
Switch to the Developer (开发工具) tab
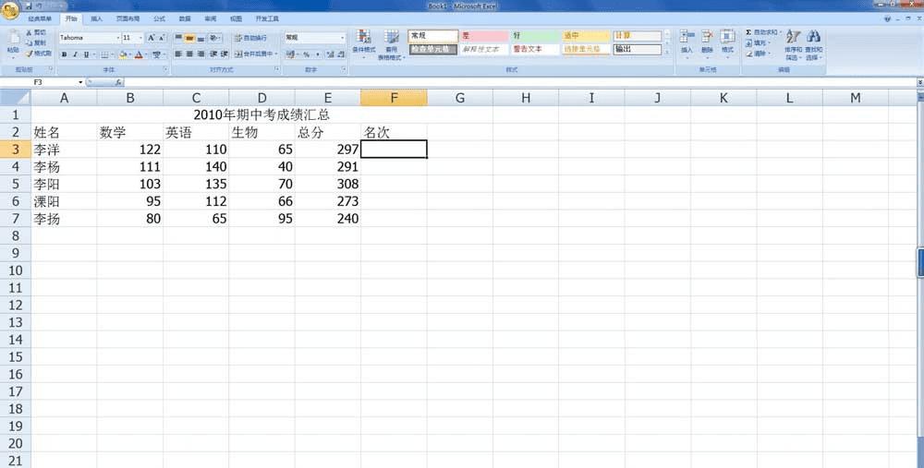pos(267,18)
